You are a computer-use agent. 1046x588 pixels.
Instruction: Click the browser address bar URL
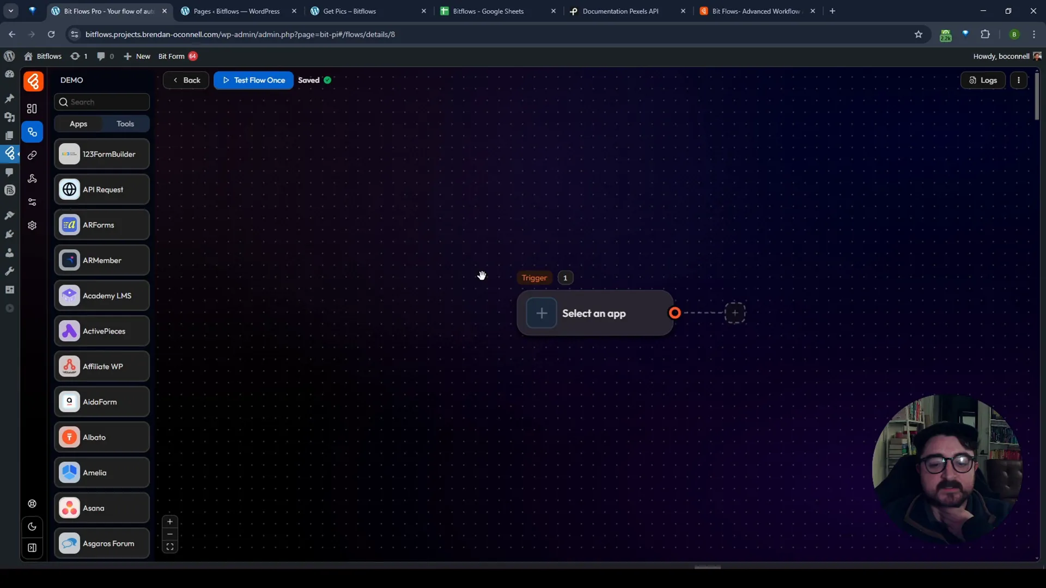coord(240,34)
